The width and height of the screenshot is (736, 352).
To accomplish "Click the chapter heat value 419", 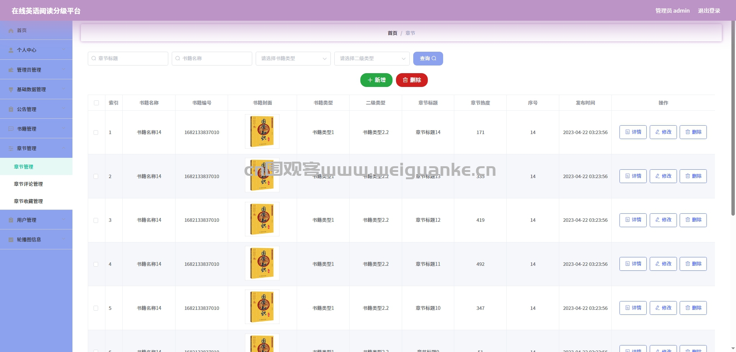I will (480, 220).
